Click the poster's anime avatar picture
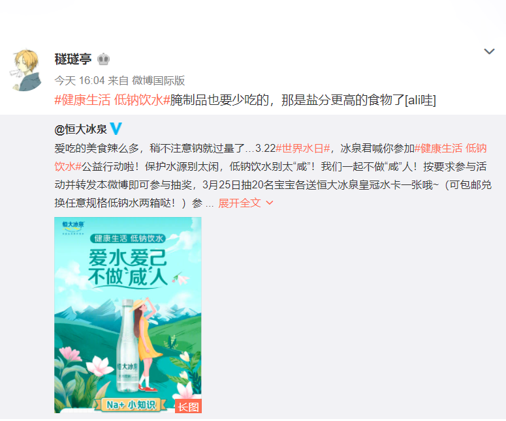Viewport: 506px width, 421px height. 26,70
